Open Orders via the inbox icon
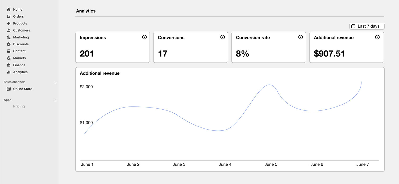Screen dimensions: 399x184 coord(9,16)
